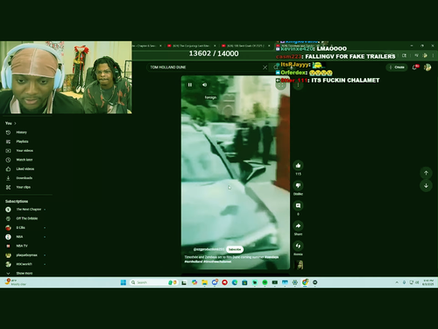The image size is (438, 329).
Task: Like the Short with thumbs up
Action: 298,166
